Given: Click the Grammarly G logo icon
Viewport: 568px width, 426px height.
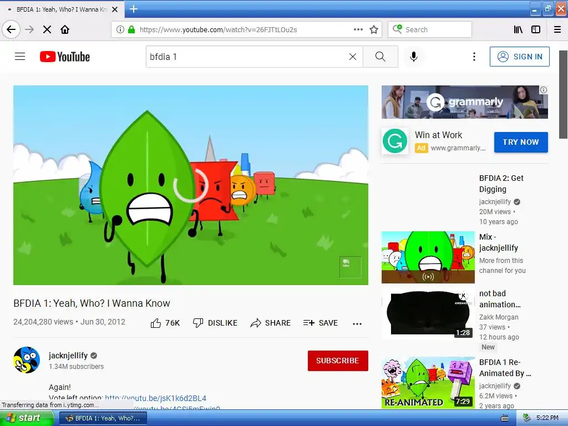Looking at the screenshot, I should click(394, 141).
